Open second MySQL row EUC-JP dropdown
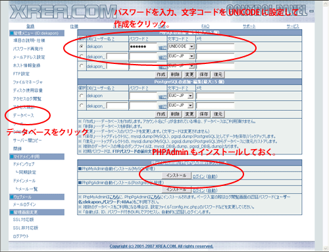This screenshot has height=252, width=329. [181, 56]
